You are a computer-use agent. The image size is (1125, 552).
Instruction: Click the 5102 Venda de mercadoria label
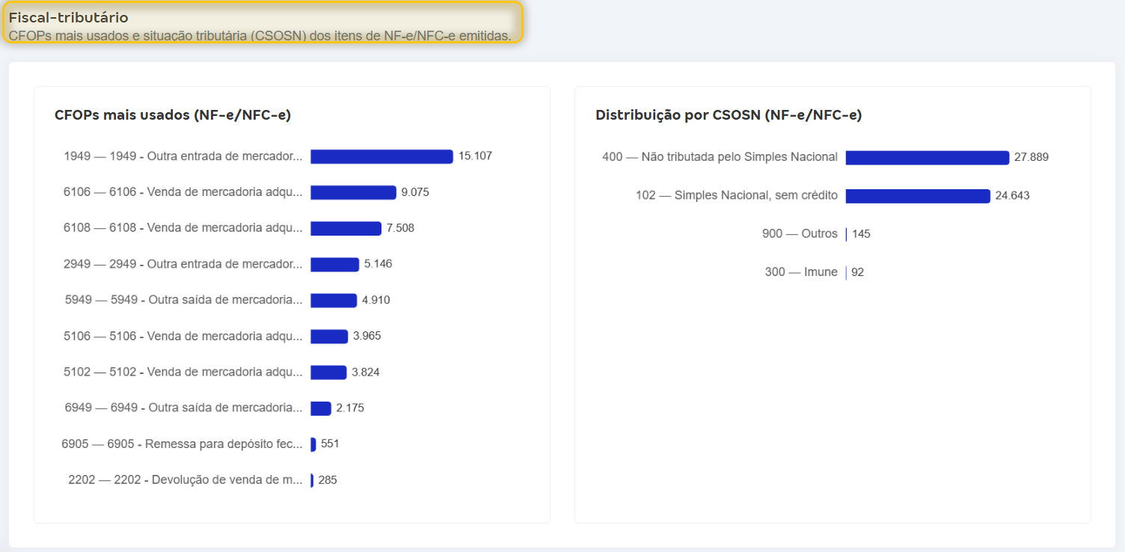click(183, 372)
